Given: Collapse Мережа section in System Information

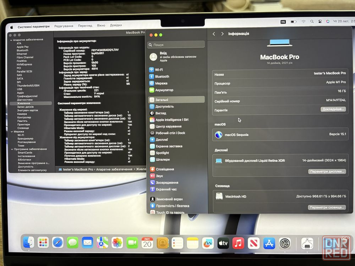Looking at the screenshot, I should (x=12, y=132).
